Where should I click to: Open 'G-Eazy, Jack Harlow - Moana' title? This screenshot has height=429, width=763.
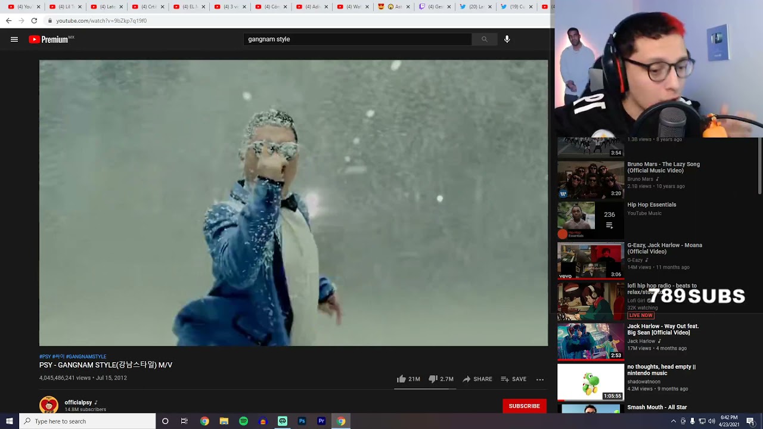coord(665,248)
